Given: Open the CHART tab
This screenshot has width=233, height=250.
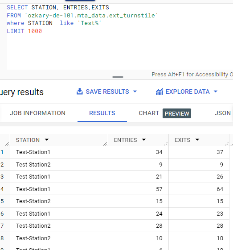Looking at the screenshot, I should tap(149, 113).
